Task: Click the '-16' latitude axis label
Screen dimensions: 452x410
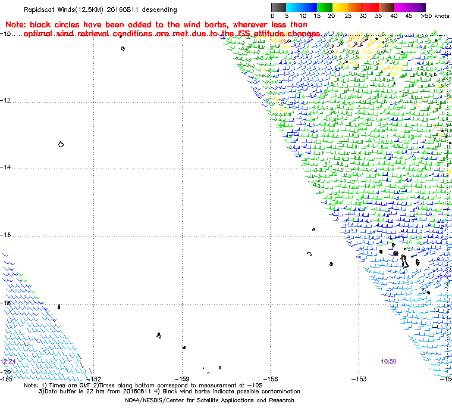Action: click(6, 235)
